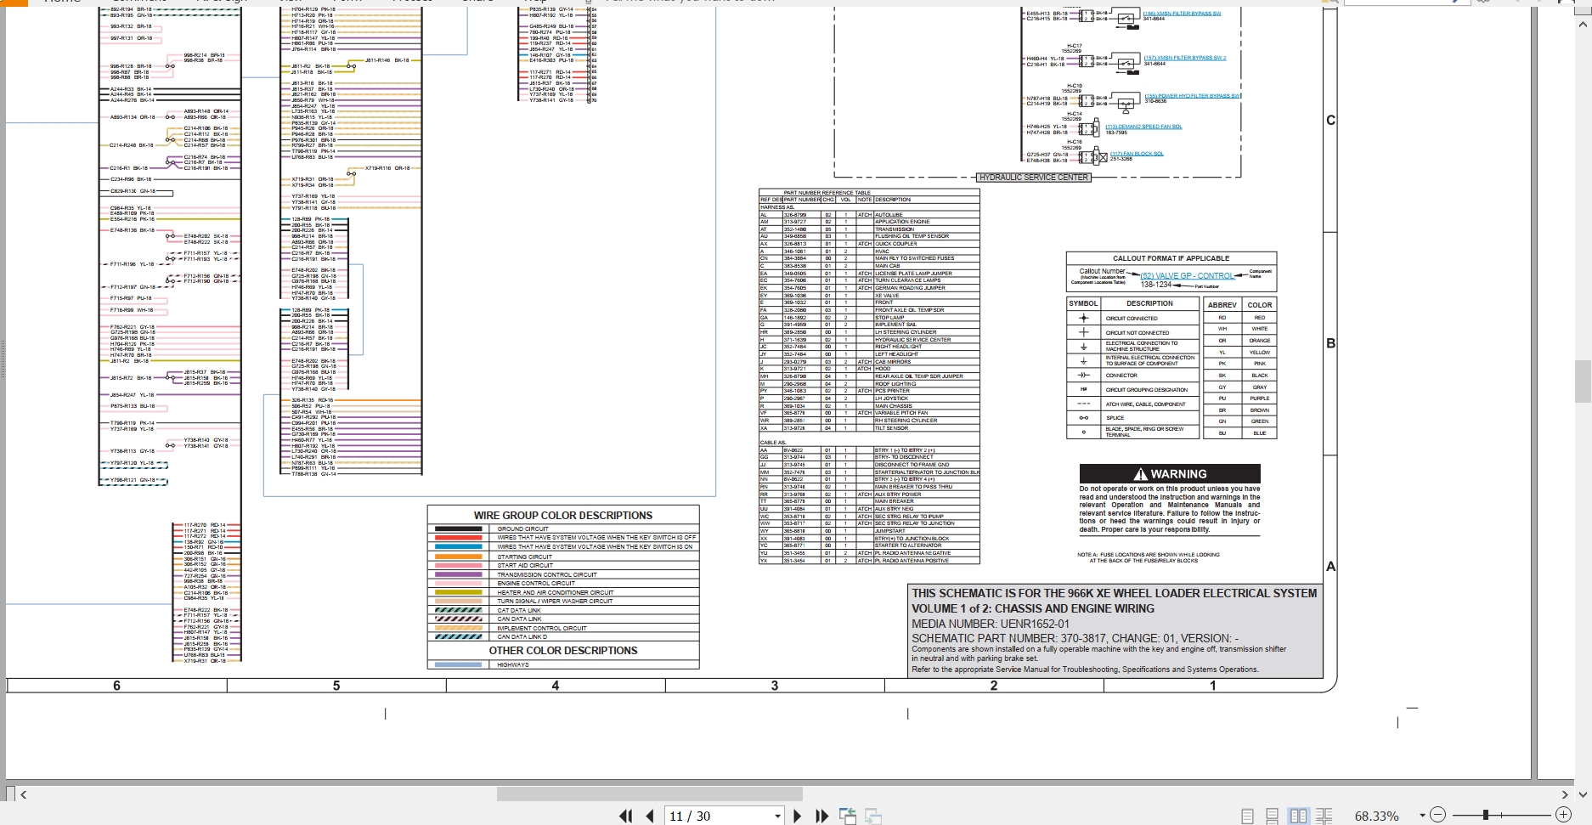Click the PART NUMBER REFERENCE TABLE title
Image resolution: width=1592 pixels, height=825 pixels.
[x=827, y=193]
